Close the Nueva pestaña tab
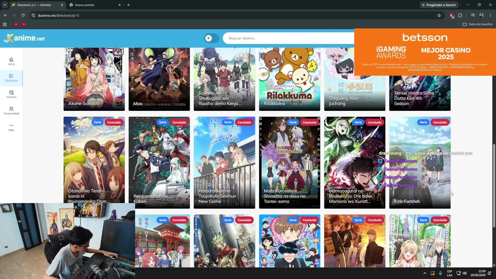 point(119,5)
